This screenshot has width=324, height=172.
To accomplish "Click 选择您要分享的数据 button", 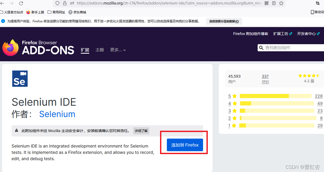I will [x=224, y=21].
